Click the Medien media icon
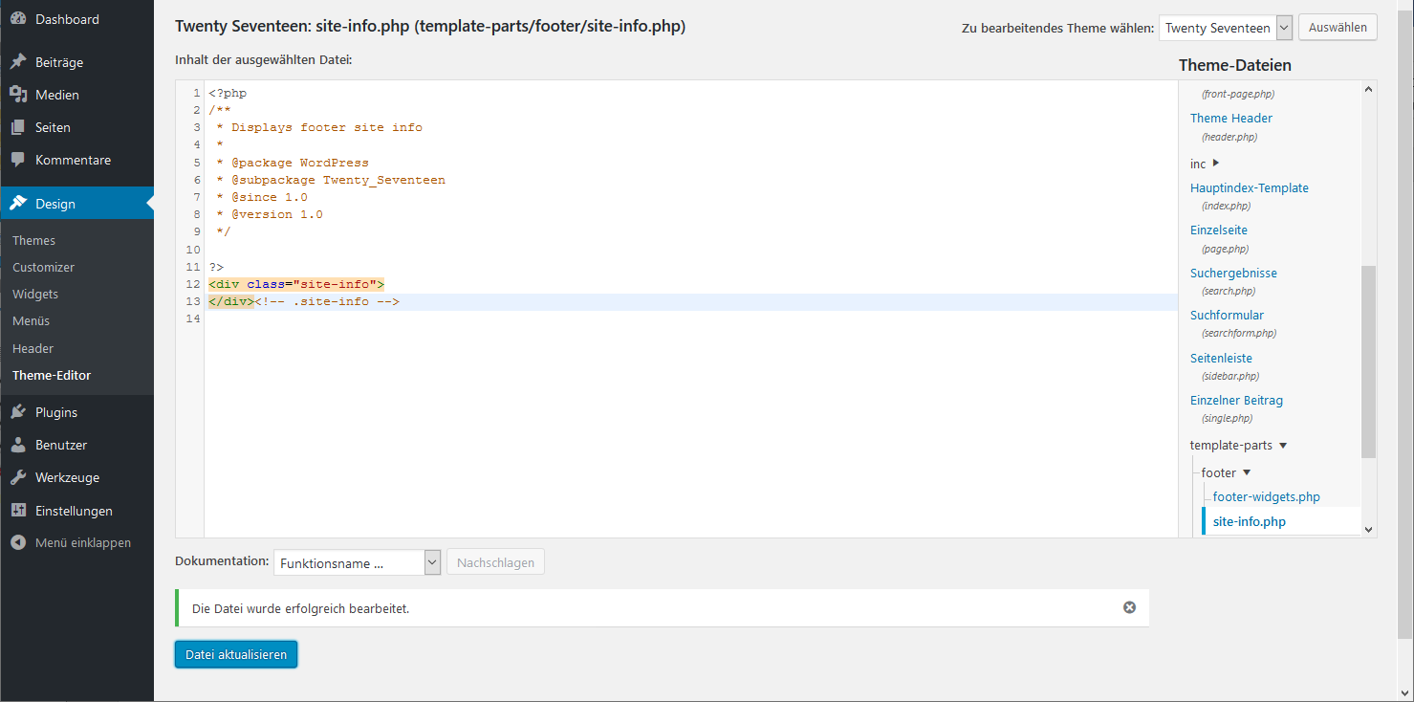Image resolution: width=1414 pixels, height=702 pixels. (18, 95)
